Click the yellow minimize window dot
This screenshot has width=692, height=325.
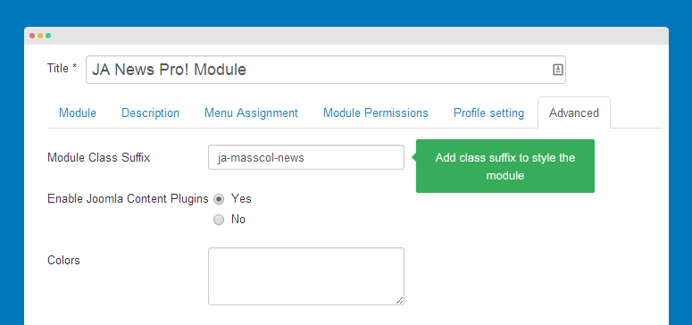[x=40, y=36]
